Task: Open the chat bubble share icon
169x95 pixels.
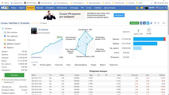Action: tap(151, 23)
